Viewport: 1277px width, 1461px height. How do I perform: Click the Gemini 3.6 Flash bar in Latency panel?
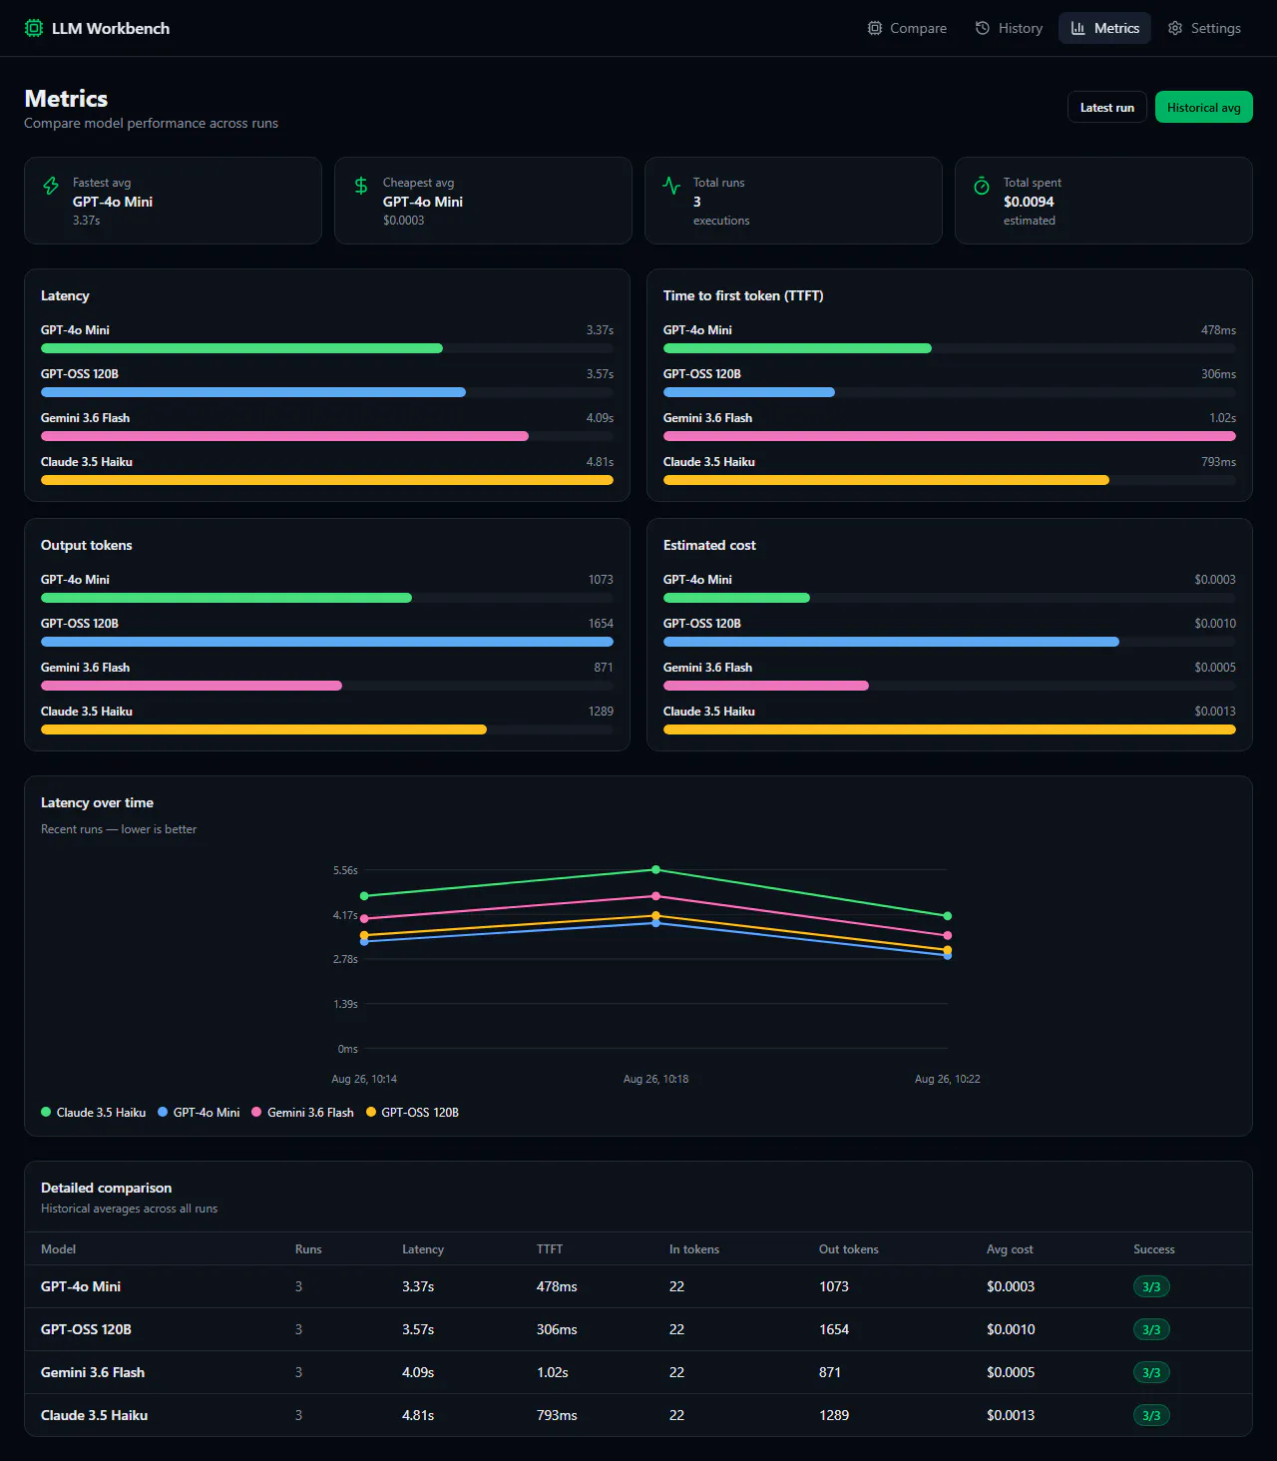[284, 436]
